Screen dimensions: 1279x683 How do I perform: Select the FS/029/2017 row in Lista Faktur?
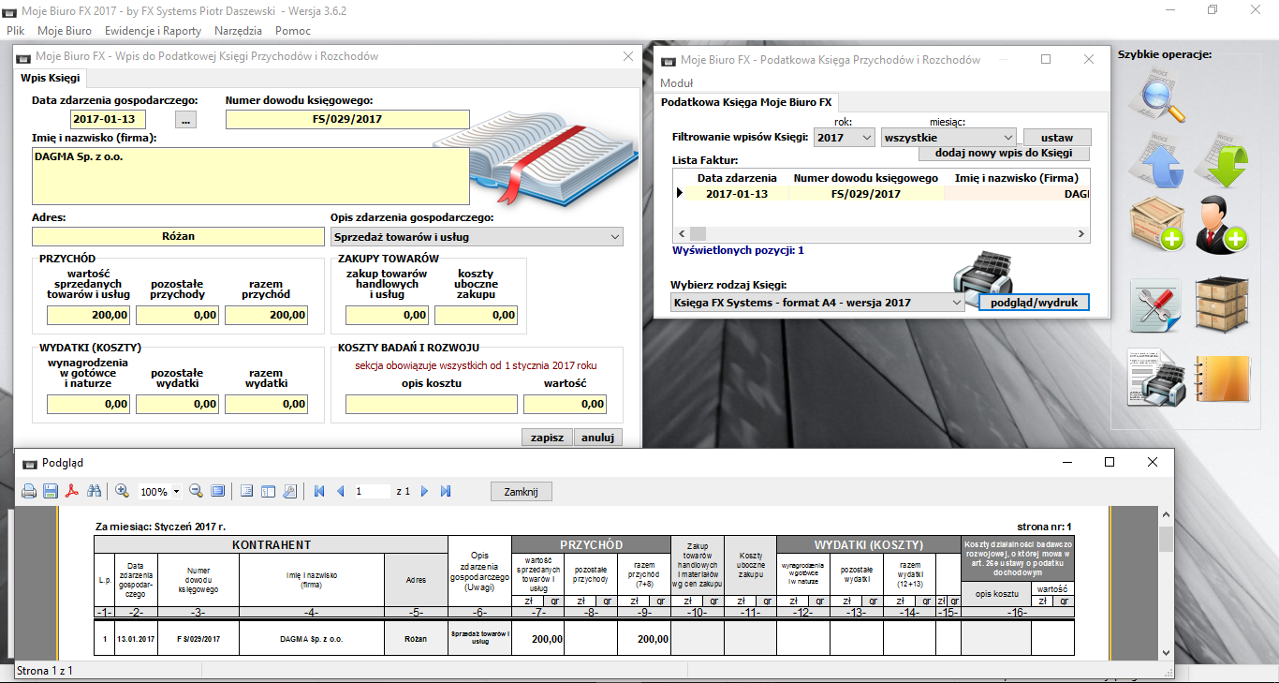881,194
